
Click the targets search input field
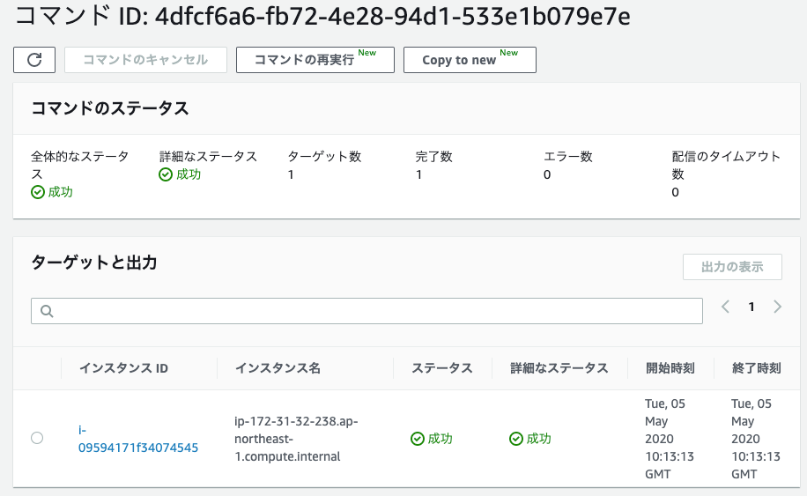tap(367, 311)
